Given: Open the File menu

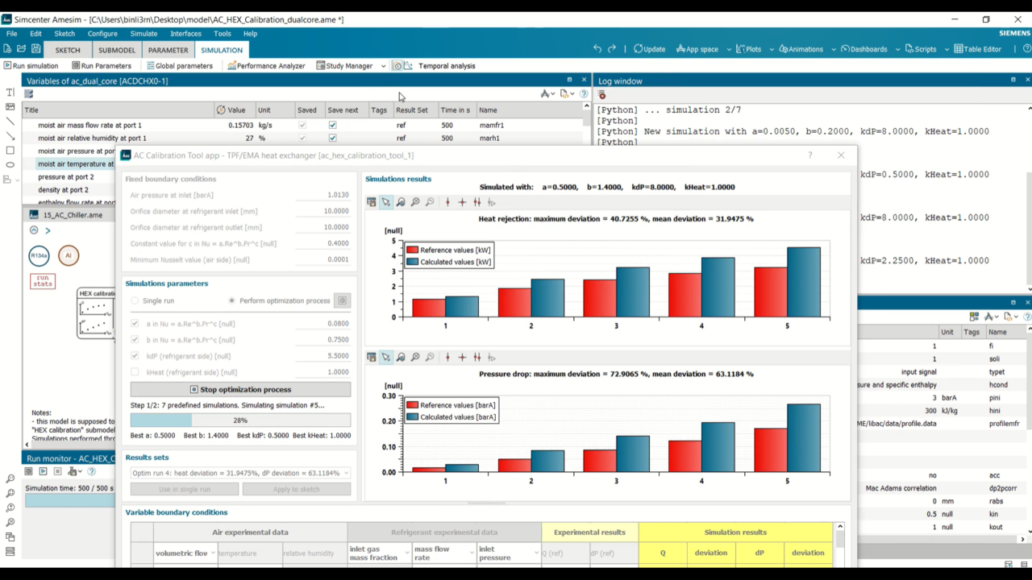Looking at the screenshot, I should click(x=11, y=34).
